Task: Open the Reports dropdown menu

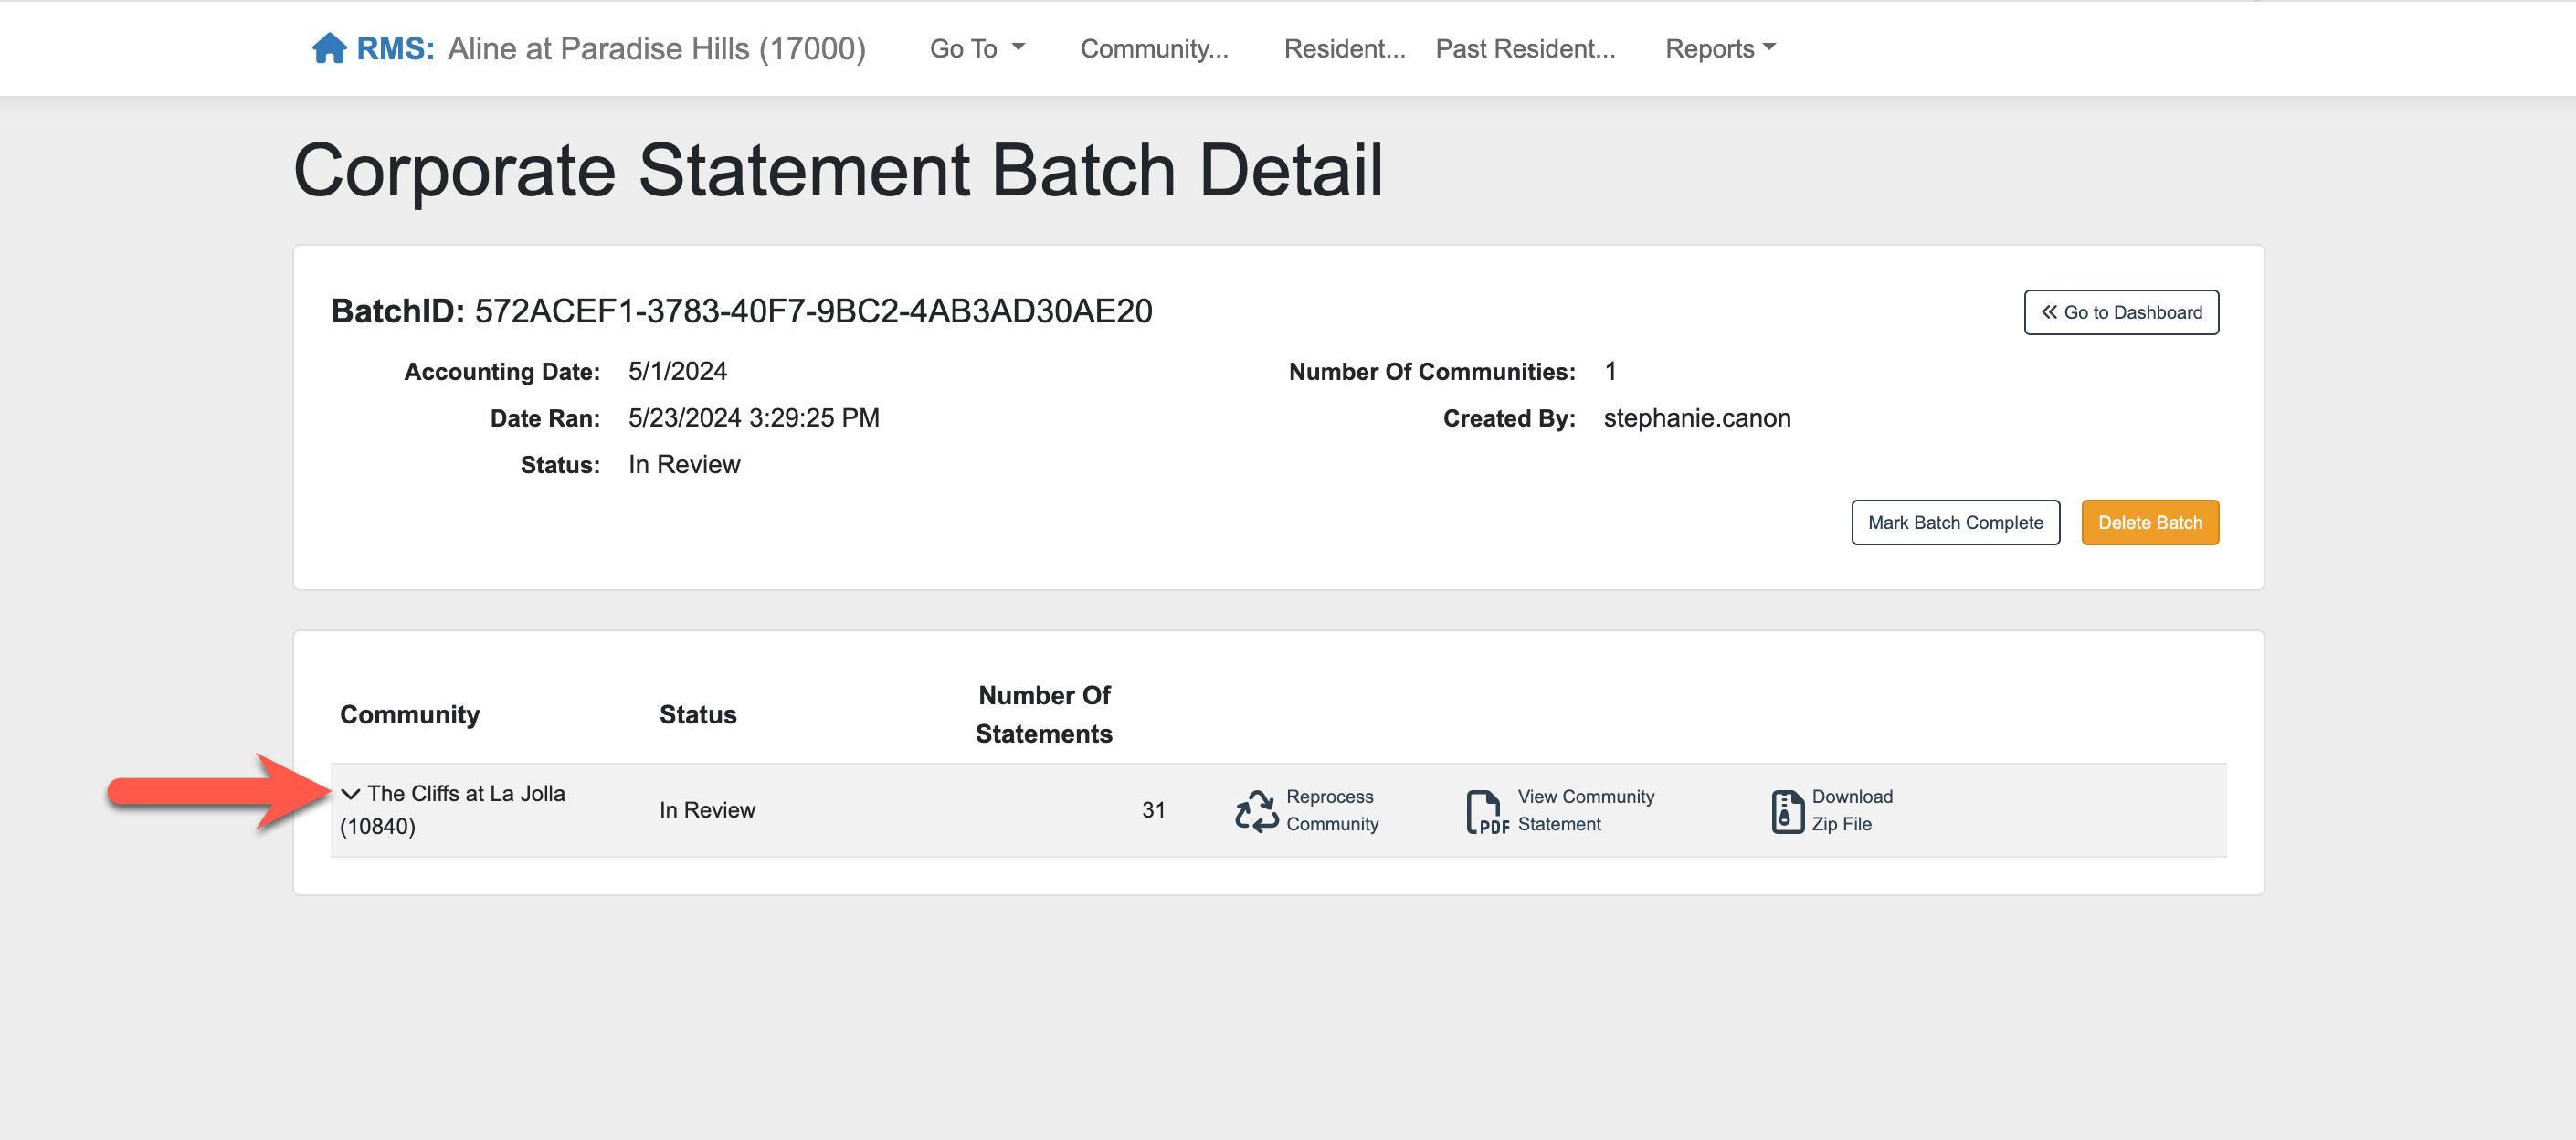Action: 1719,48
